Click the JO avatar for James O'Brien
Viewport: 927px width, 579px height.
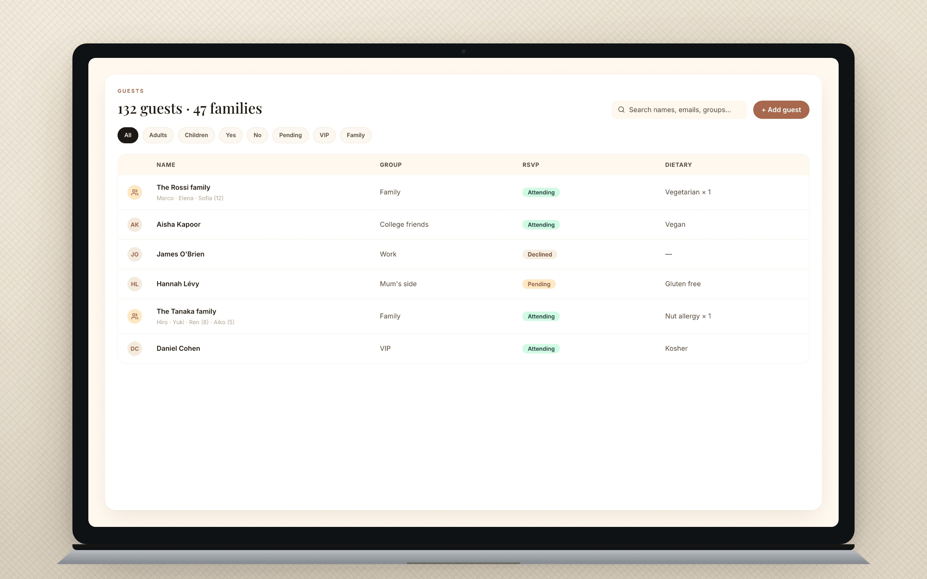click(x=134, y=254)
